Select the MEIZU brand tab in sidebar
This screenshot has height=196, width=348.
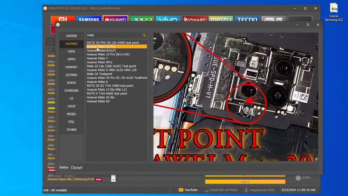click(72, 114)
